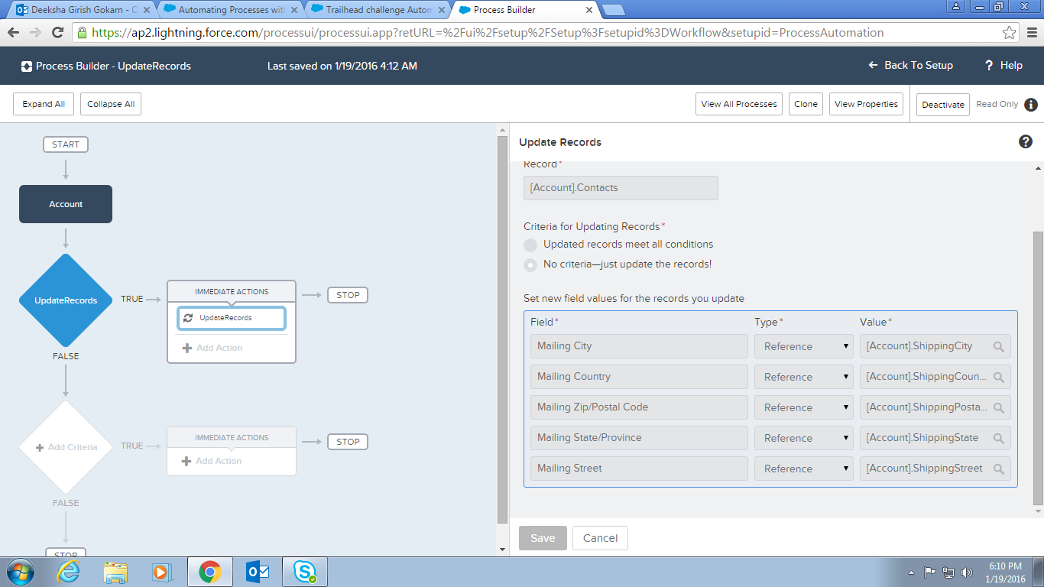Open lookup for [Account].ShippingStreet value
This screenshot has width=1044, height=587.
tap(999, 469)
